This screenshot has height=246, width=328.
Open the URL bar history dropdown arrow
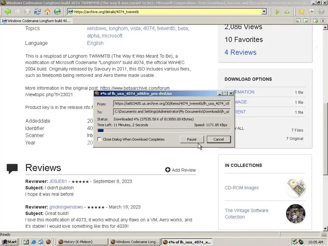tap(264, 12)
